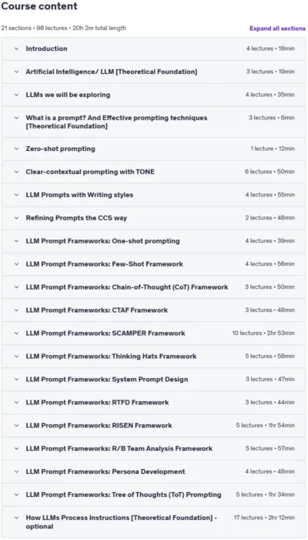
Task: Click Chain-of-Thought (CoT) Framework section
Action: pos(126,287)
